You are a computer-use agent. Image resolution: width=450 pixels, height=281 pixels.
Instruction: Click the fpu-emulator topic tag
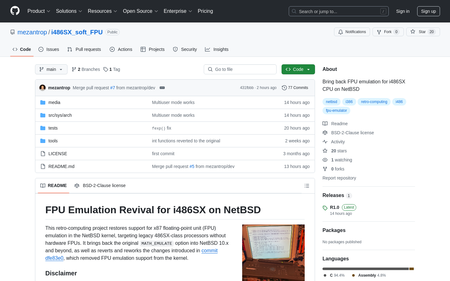point(336,111)
